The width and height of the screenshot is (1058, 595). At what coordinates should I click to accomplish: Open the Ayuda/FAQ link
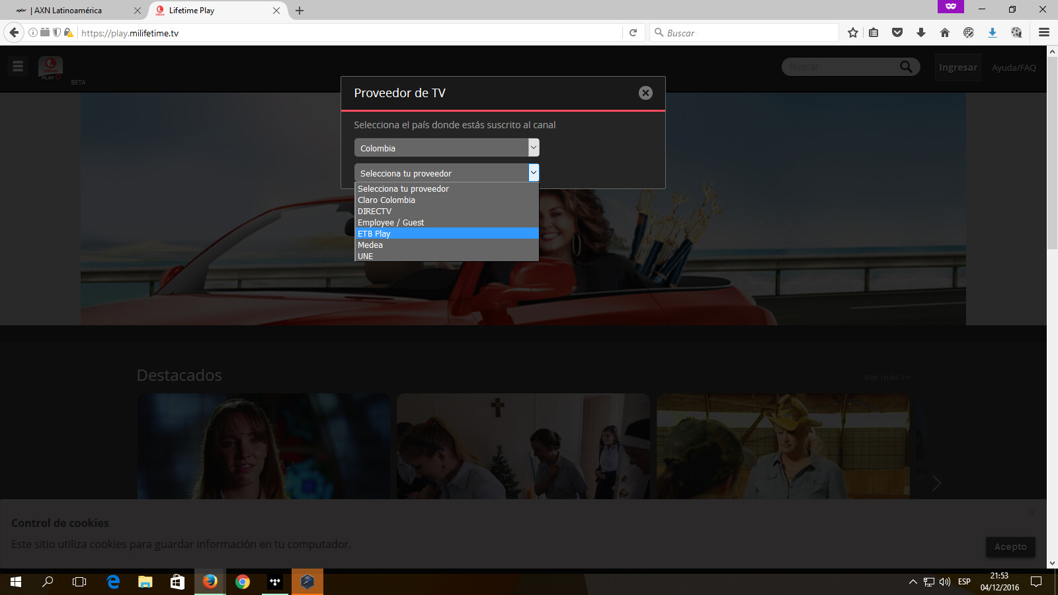[1014, 67]
